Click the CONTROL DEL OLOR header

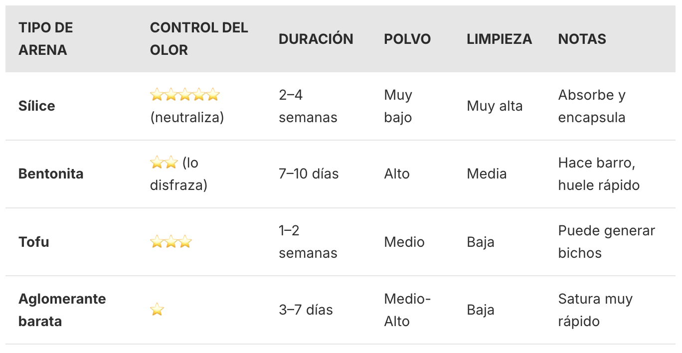[198, 39]
